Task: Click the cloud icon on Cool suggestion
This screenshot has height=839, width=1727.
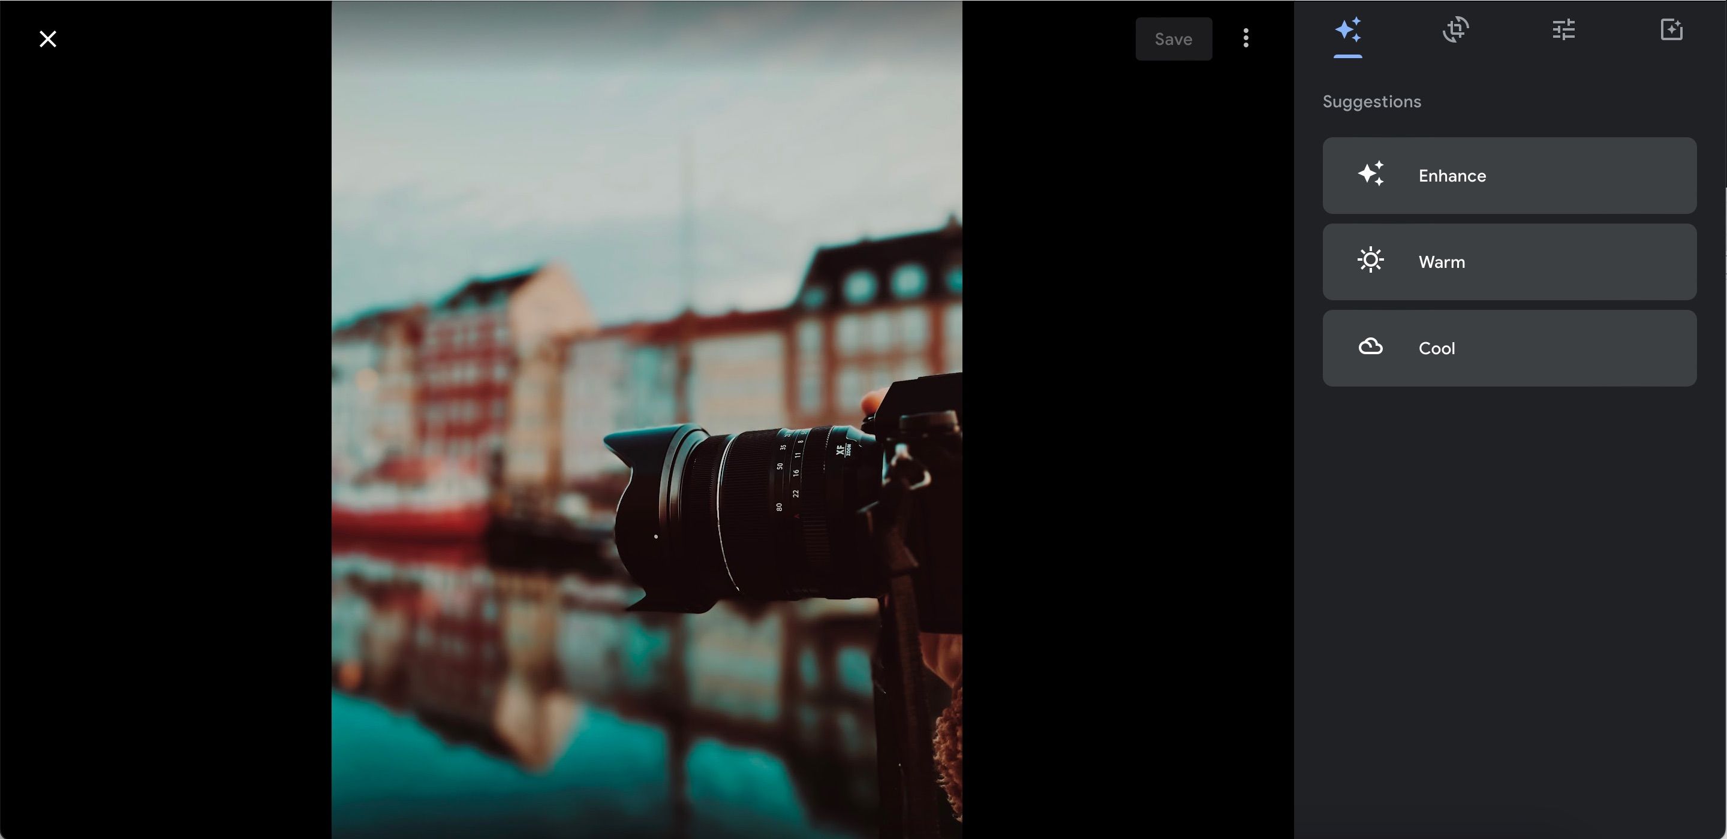Action: tap(1370, 346)
